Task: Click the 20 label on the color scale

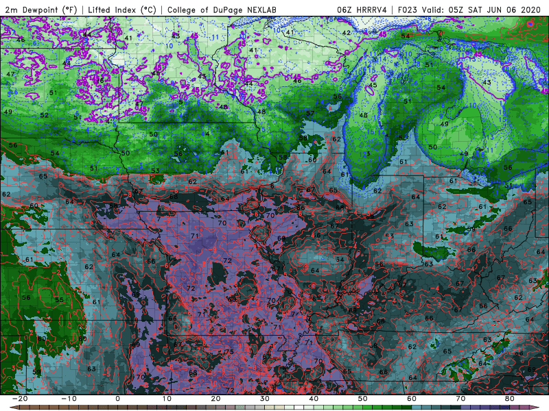Action: pyautogui.click(x=215, y=399)
